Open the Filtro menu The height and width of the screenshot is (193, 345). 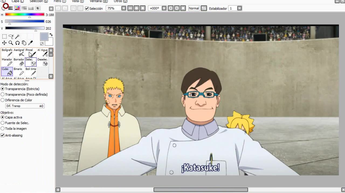click(x=60, y=1)
